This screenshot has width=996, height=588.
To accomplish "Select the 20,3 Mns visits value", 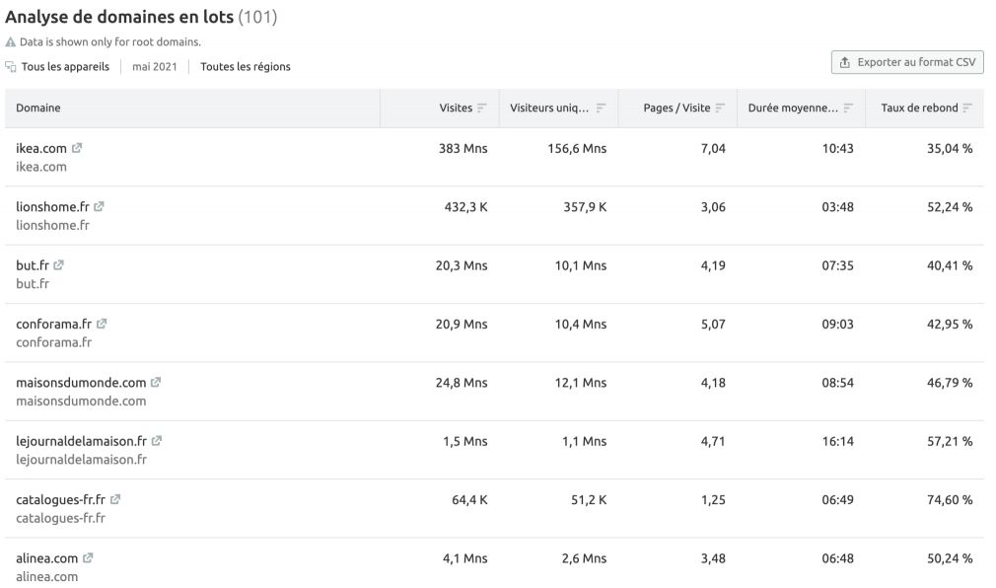I will [462, 265].
